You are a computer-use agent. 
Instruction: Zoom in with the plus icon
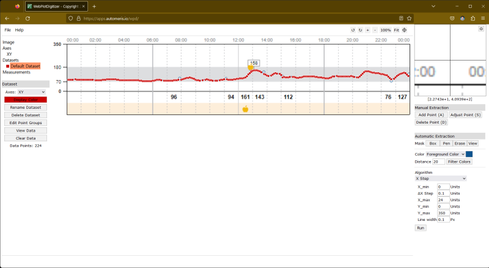point(368,30)
